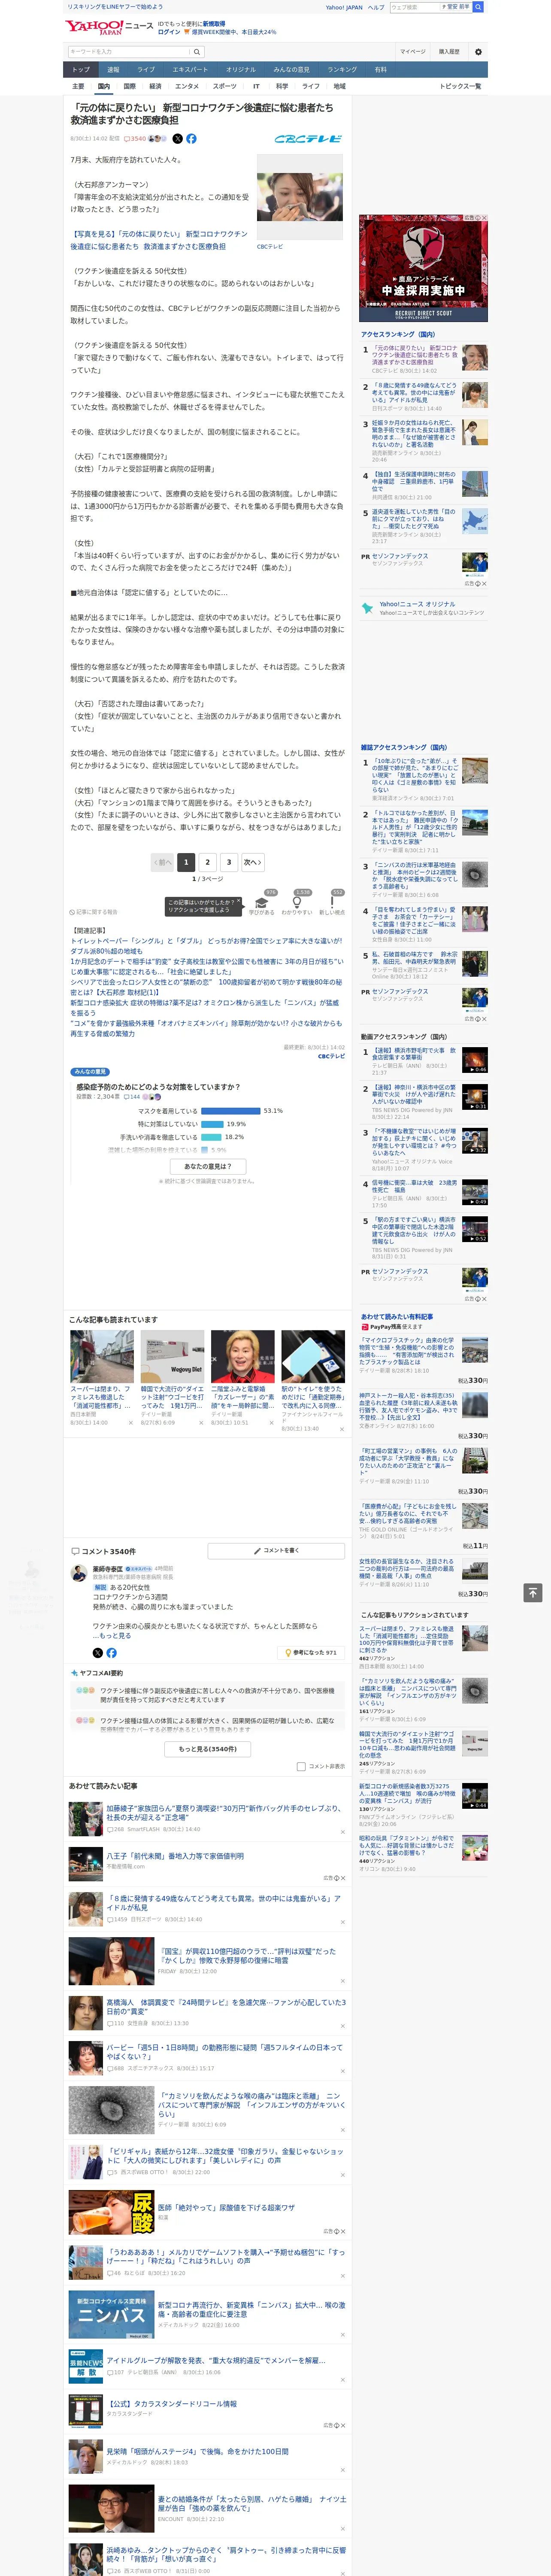This screenshot has width=551, height=2576.
Task: Expand expert comment with ...もっと見る
Action: point(112,1636)
